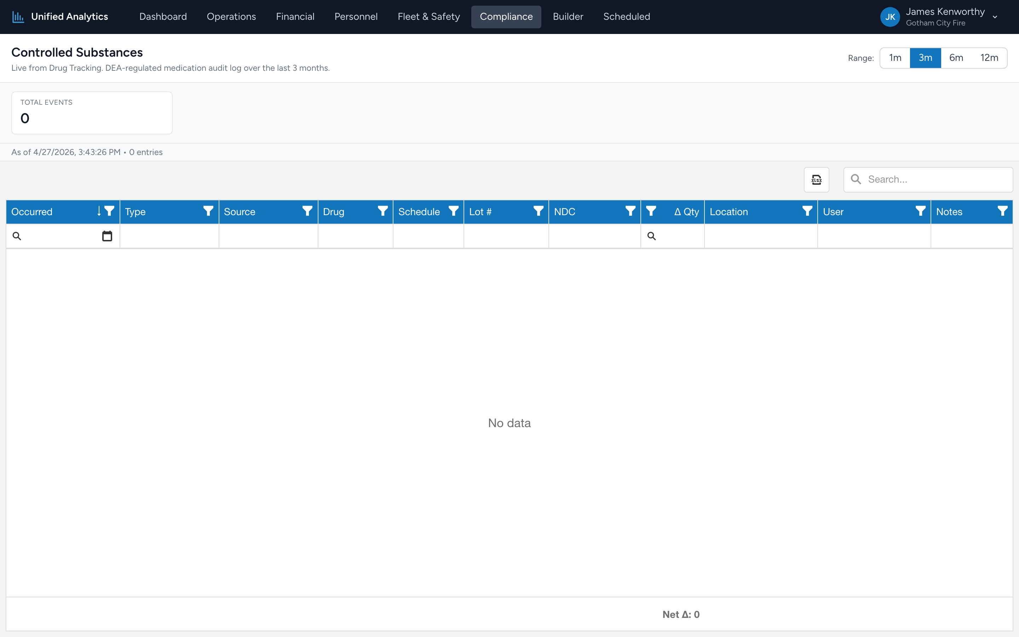Open filter for NDC column

pyautogui.click(x=631, y=211)
